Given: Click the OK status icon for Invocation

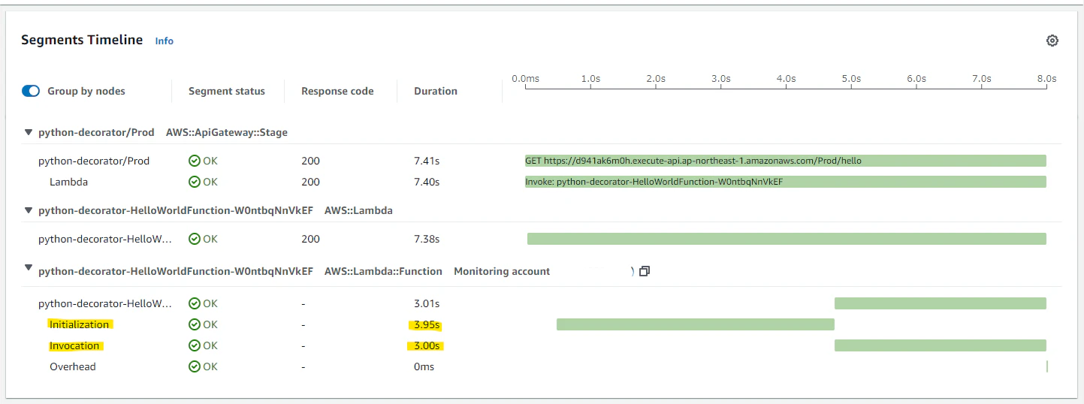Looking at the screenshot, I should [x=195, y=345].
